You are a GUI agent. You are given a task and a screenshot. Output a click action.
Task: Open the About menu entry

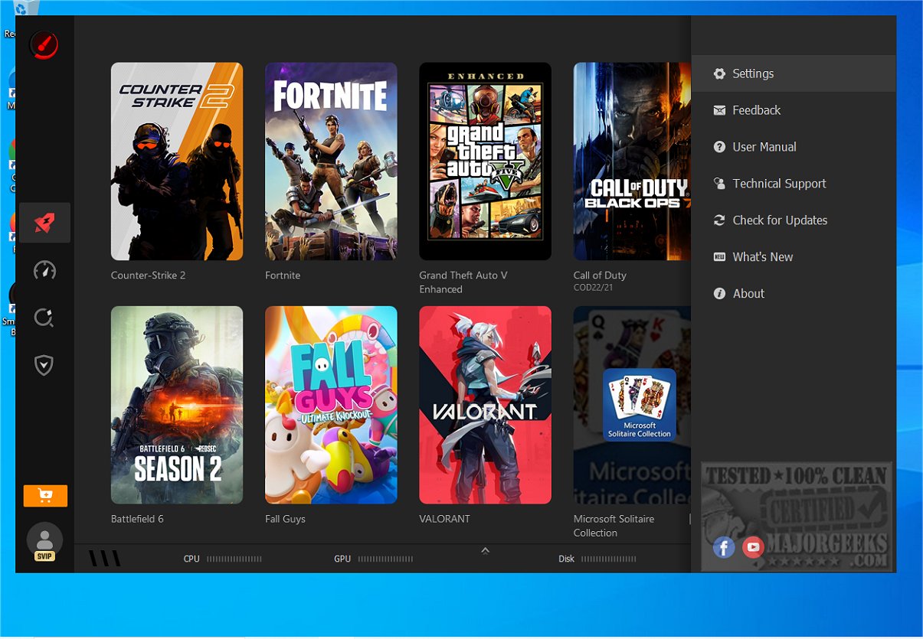point(794,294)
